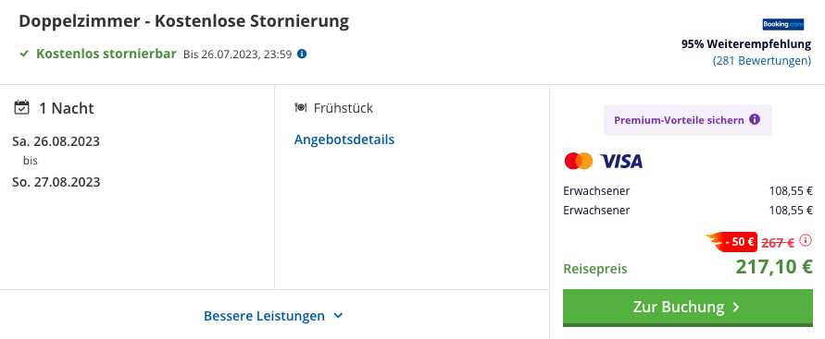Click the Frühstück meal icon

(300, 107)
